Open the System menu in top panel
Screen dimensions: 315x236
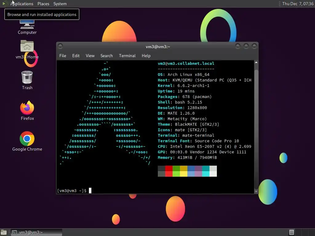pos(60,4)
